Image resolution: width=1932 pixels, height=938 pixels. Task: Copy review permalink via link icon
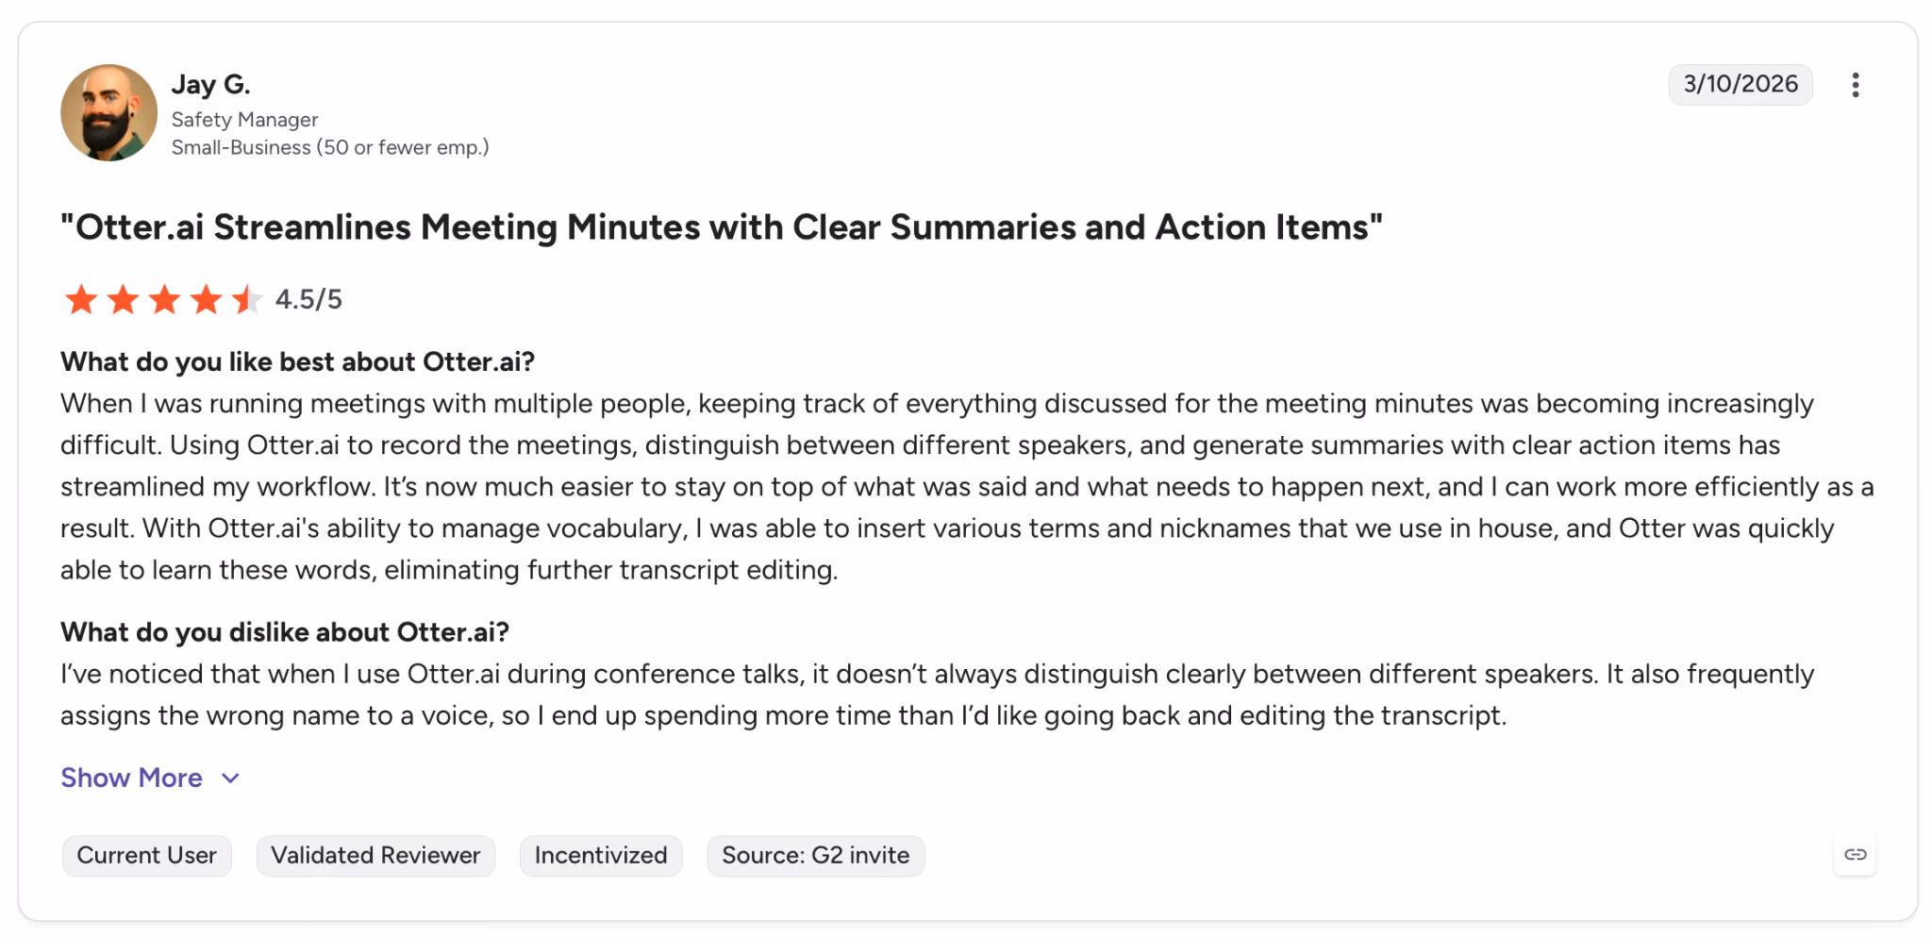point(1855,855)
